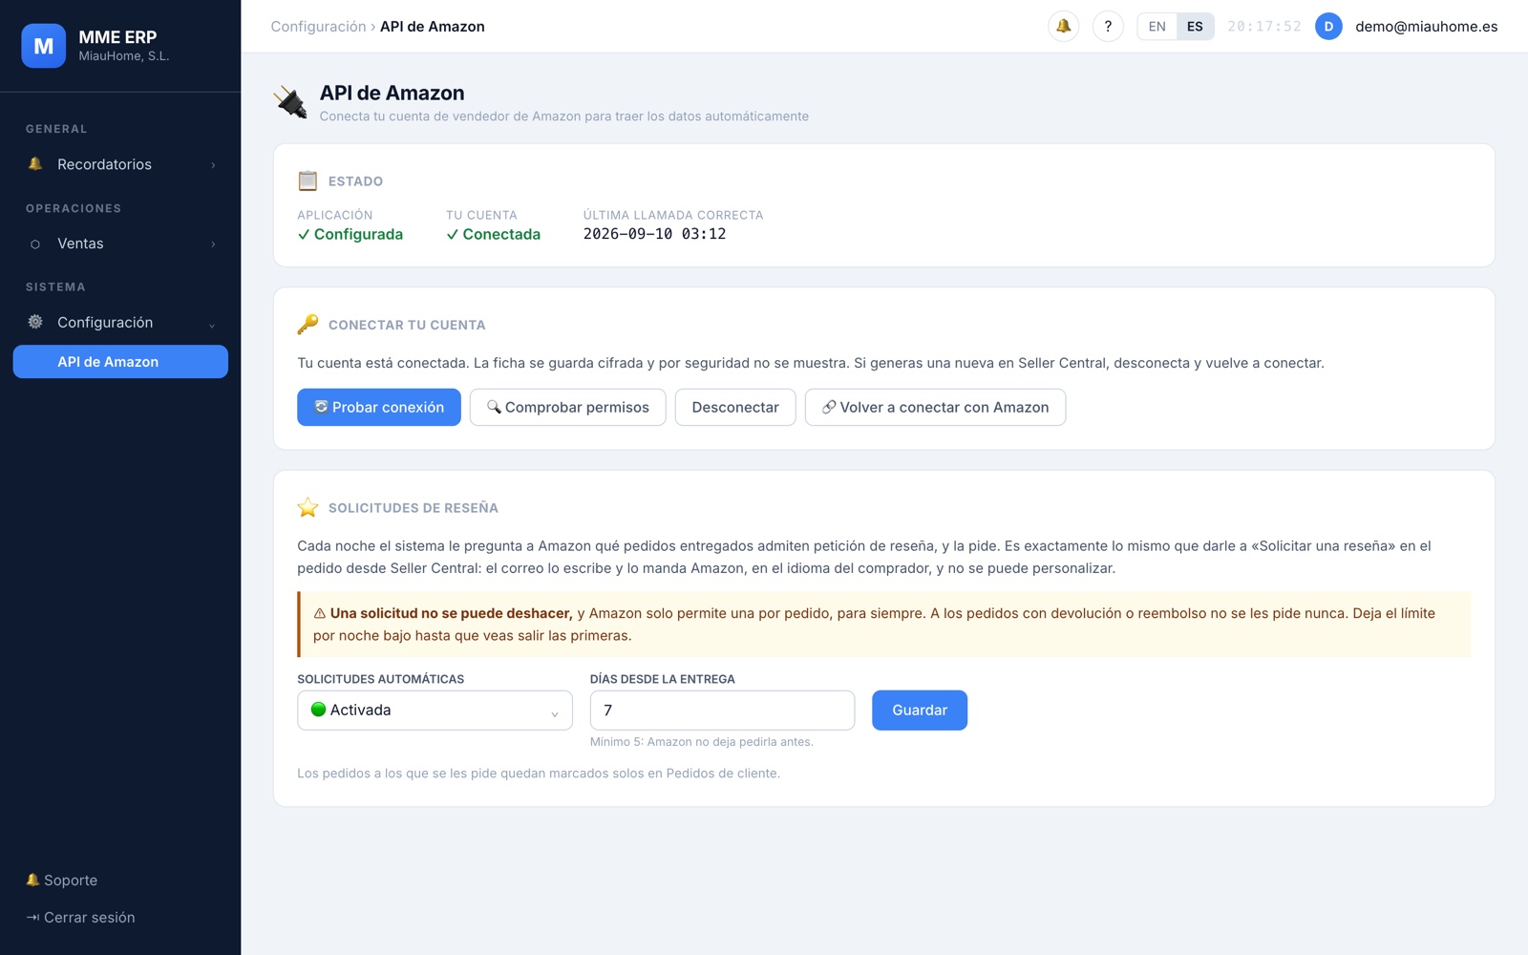Open Recordatorios in the sidebar
Viewport: 1528px width, 955px height.
tap(120, 164)
